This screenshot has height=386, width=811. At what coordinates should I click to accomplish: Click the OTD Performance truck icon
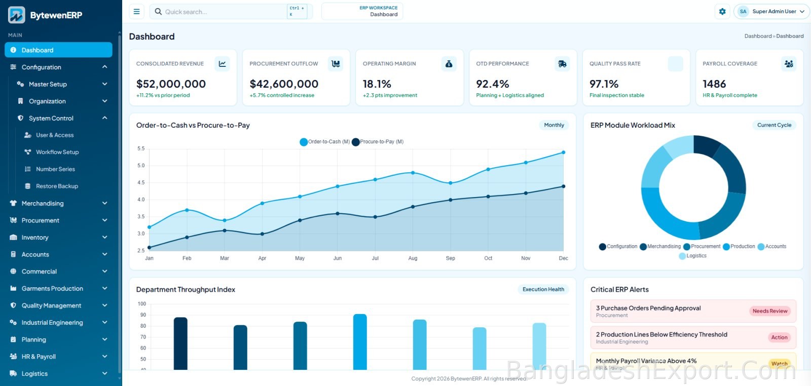point(562,64)
